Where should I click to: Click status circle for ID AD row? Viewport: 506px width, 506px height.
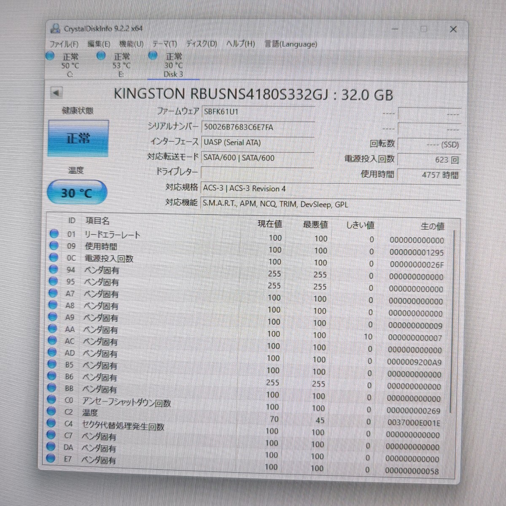[52, 352]
